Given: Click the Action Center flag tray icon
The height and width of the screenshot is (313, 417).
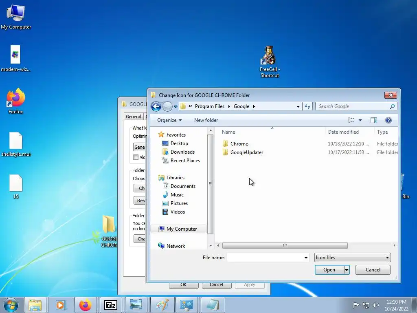Looking at the screenshot, I should (x=356, y=305).
